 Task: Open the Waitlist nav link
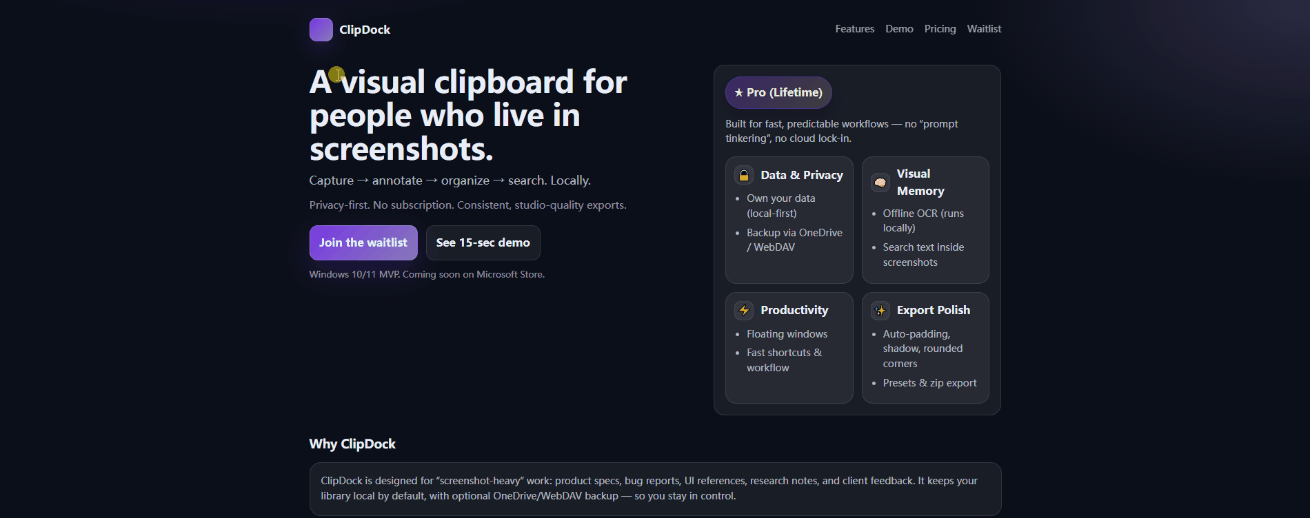(984, 29)
